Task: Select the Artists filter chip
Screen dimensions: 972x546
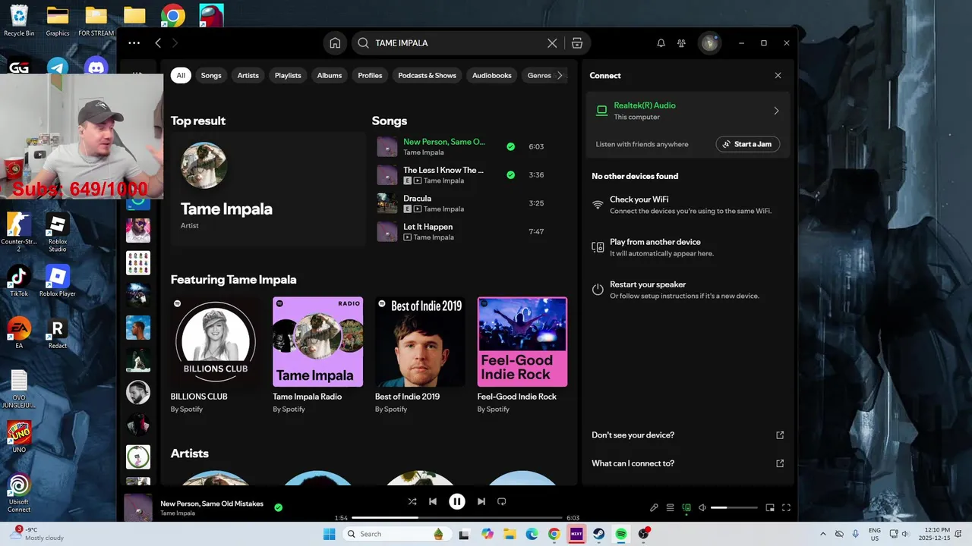Action: (248, 75)
